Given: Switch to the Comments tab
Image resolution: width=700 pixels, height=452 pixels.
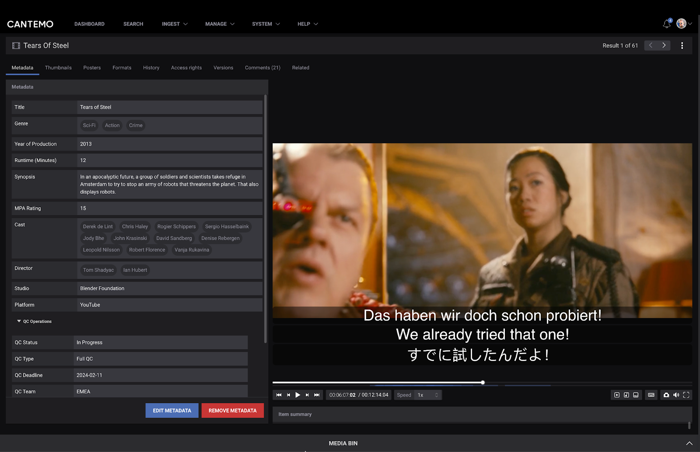Looking at the screenshot, I should point(262,68).
